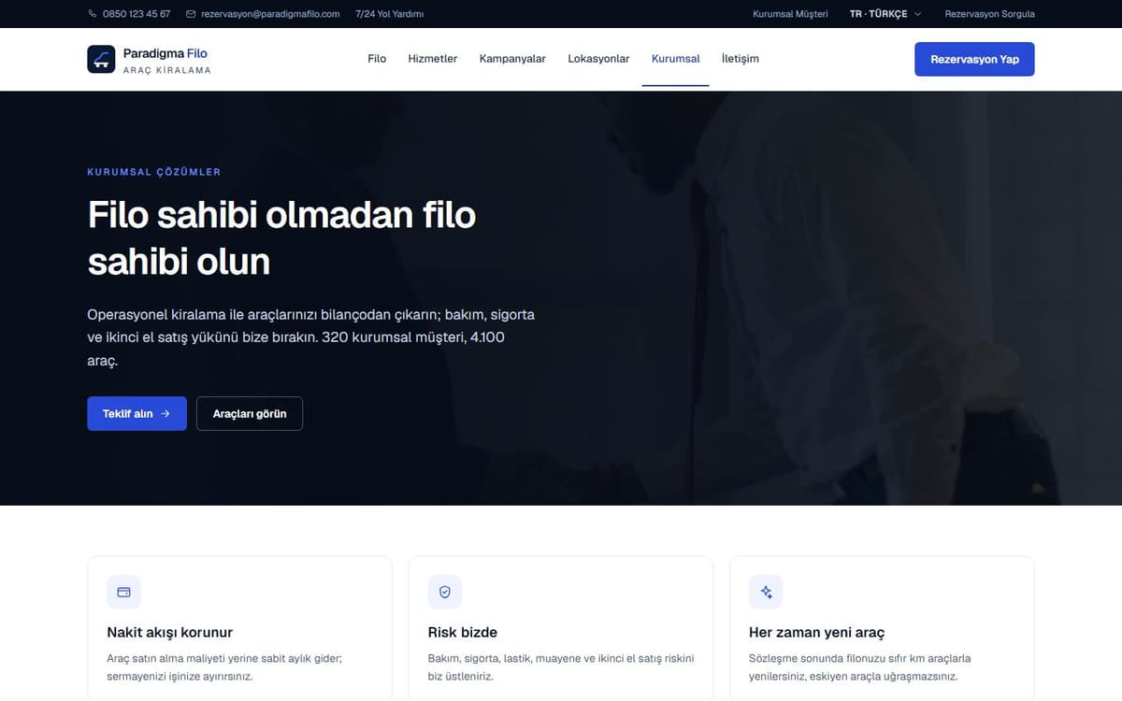The height and width of the screenshot is (701, 1122).
Task: Open Rezervasyon Sorgula link
Action: tap(989, 14)
